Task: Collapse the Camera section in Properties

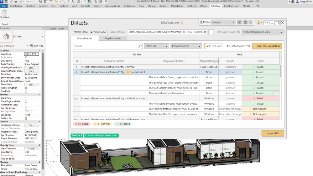Action: [x=39, y=122]
